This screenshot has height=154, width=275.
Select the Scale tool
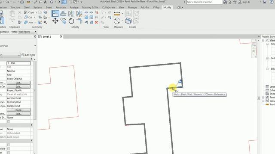[92, 17]
